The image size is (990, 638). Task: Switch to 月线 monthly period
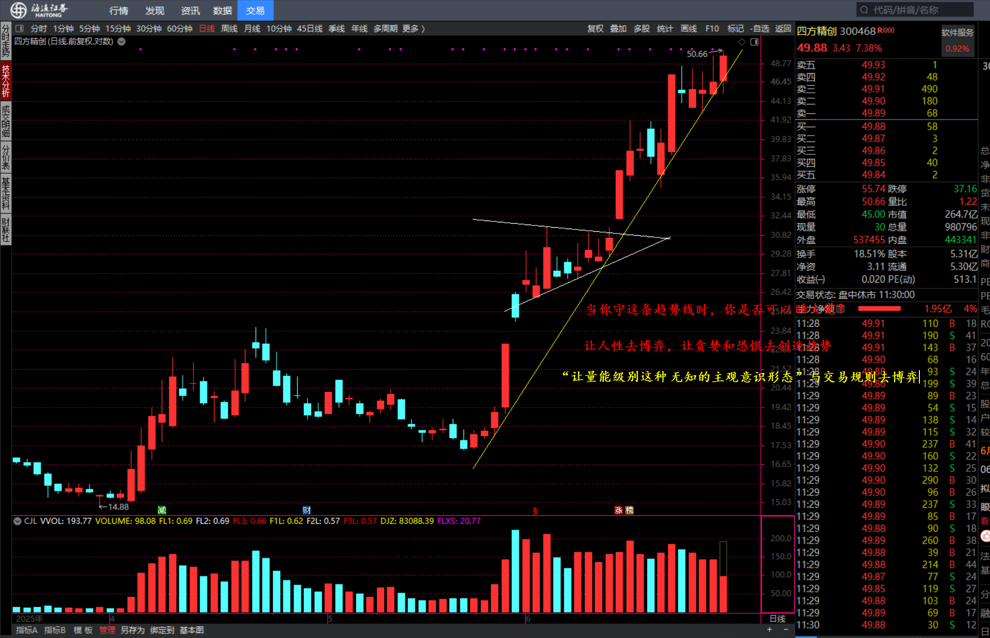[252, 29]
